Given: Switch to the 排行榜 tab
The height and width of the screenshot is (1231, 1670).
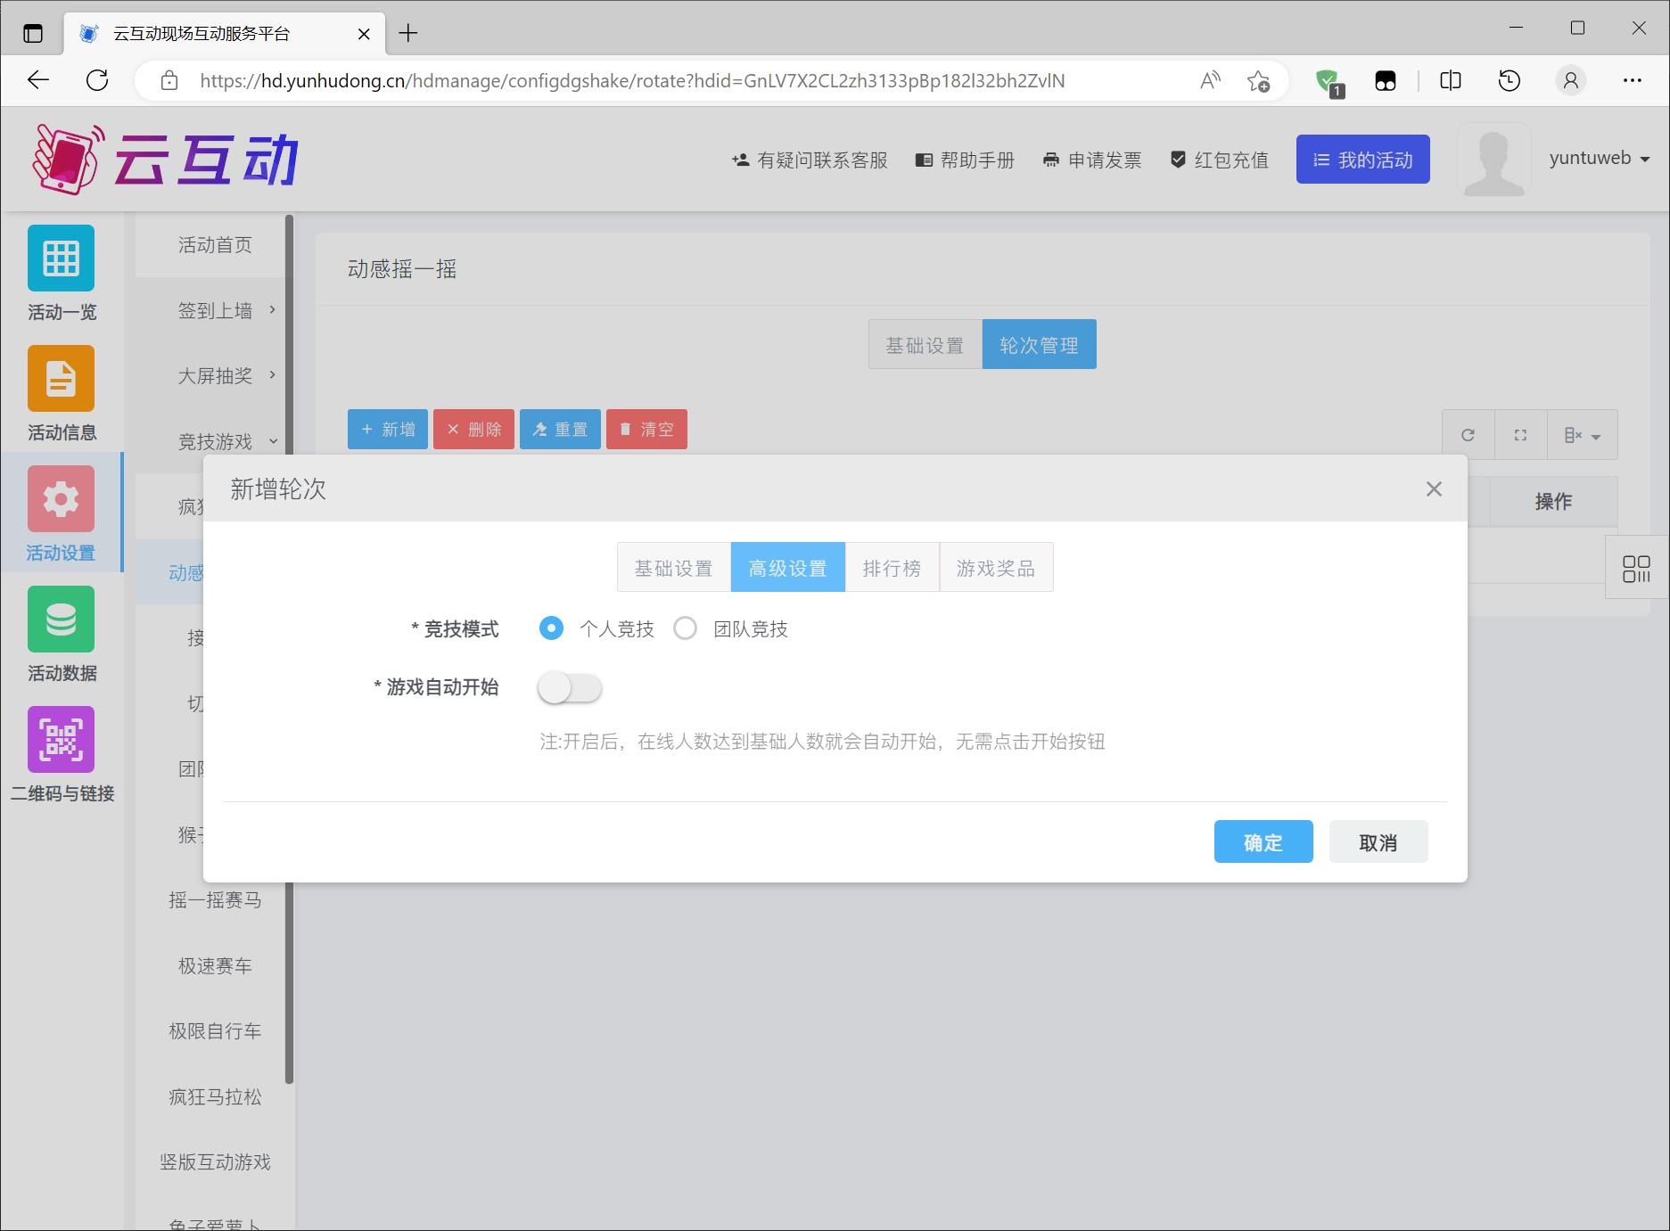Looking at the screenshot, I should [892, 568].
